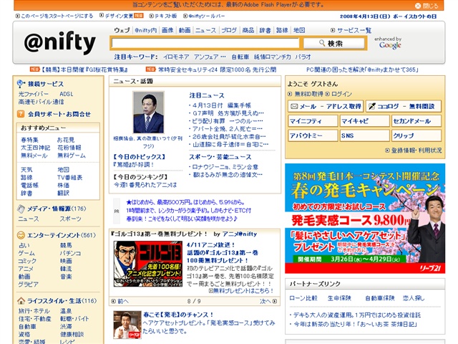Click the 会員サポート question mark icon
458x344 pixels.
click(x=21, y=114)
